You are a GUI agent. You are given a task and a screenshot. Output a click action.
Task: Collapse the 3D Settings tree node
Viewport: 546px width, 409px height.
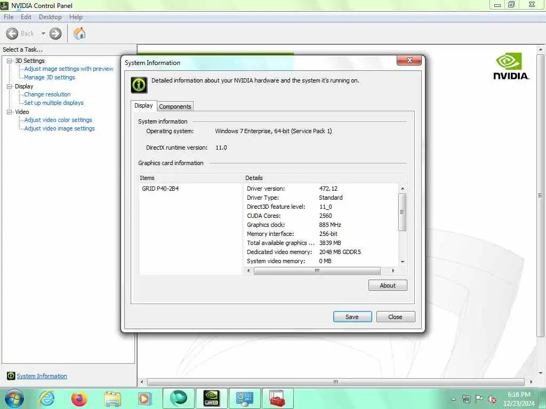[x=10, y=61]
